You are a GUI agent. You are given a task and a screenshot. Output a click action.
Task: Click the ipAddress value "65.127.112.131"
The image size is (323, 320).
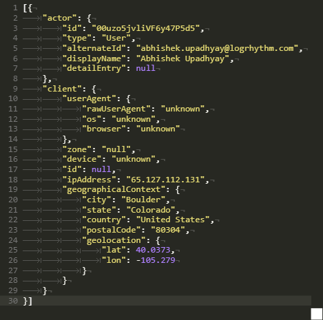[x=165, y=180]
